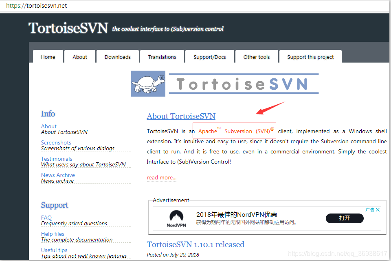Click the 广告 ad info label
The image size is (391, 261).
370,209
